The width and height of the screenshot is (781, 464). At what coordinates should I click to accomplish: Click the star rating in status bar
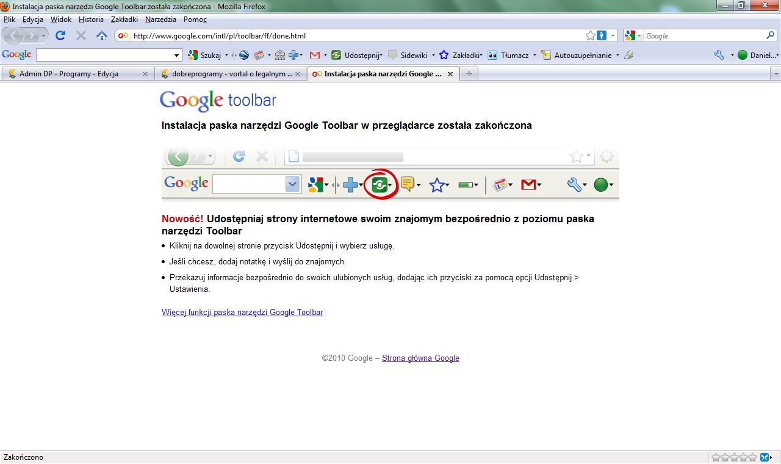click(x=735, y=457)
